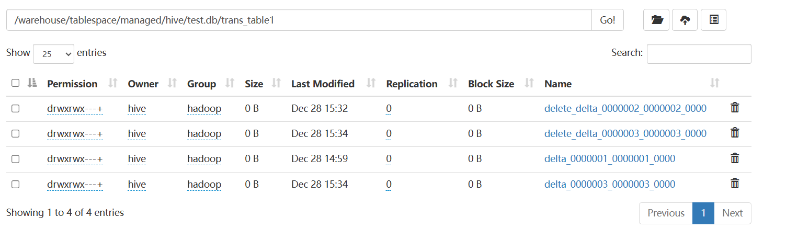The height and width of the screenshot is (229, 786).
Task: Open the Show entries count dropdown
Action: 53,53
